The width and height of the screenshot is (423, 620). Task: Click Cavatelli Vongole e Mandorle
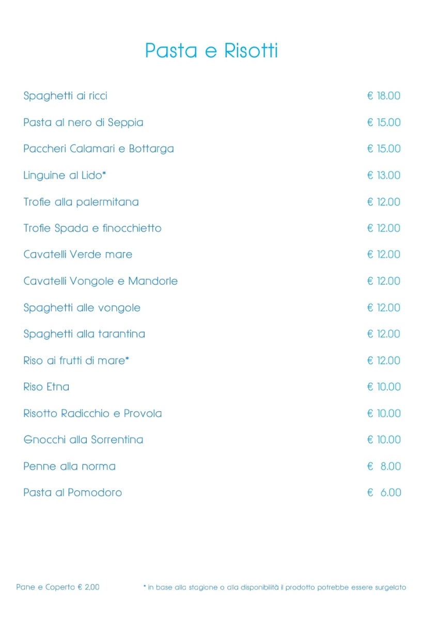(100, 281)
